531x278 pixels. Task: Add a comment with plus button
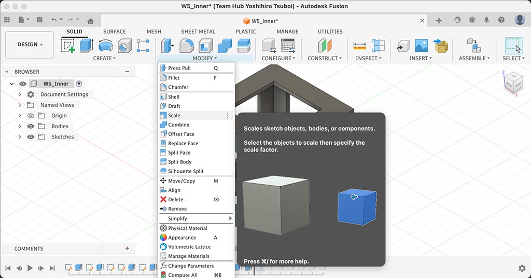tap(127, 248)
